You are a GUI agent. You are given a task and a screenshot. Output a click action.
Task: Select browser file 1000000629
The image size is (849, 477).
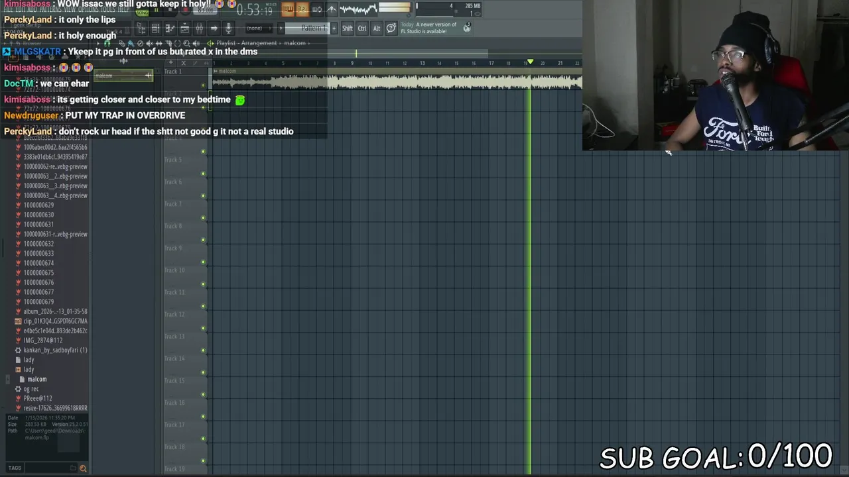(x=38, y=205)
